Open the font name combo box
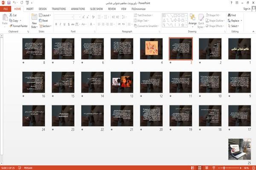256x170 pixels. coord(64,17)
